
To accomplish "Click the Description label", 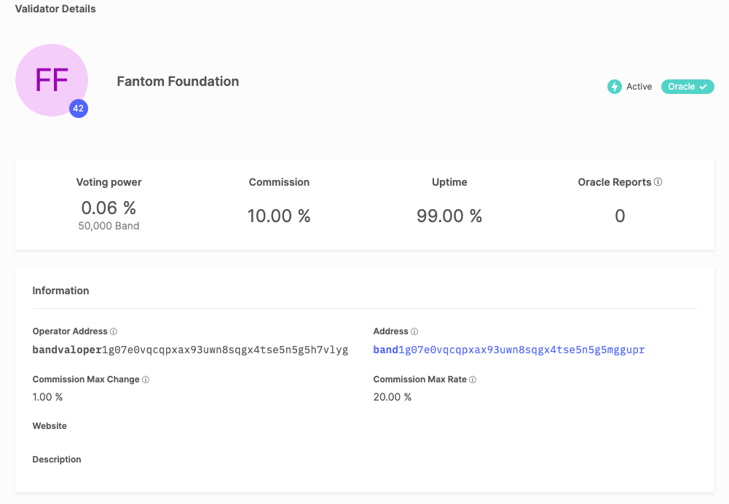I will point(57,460).
